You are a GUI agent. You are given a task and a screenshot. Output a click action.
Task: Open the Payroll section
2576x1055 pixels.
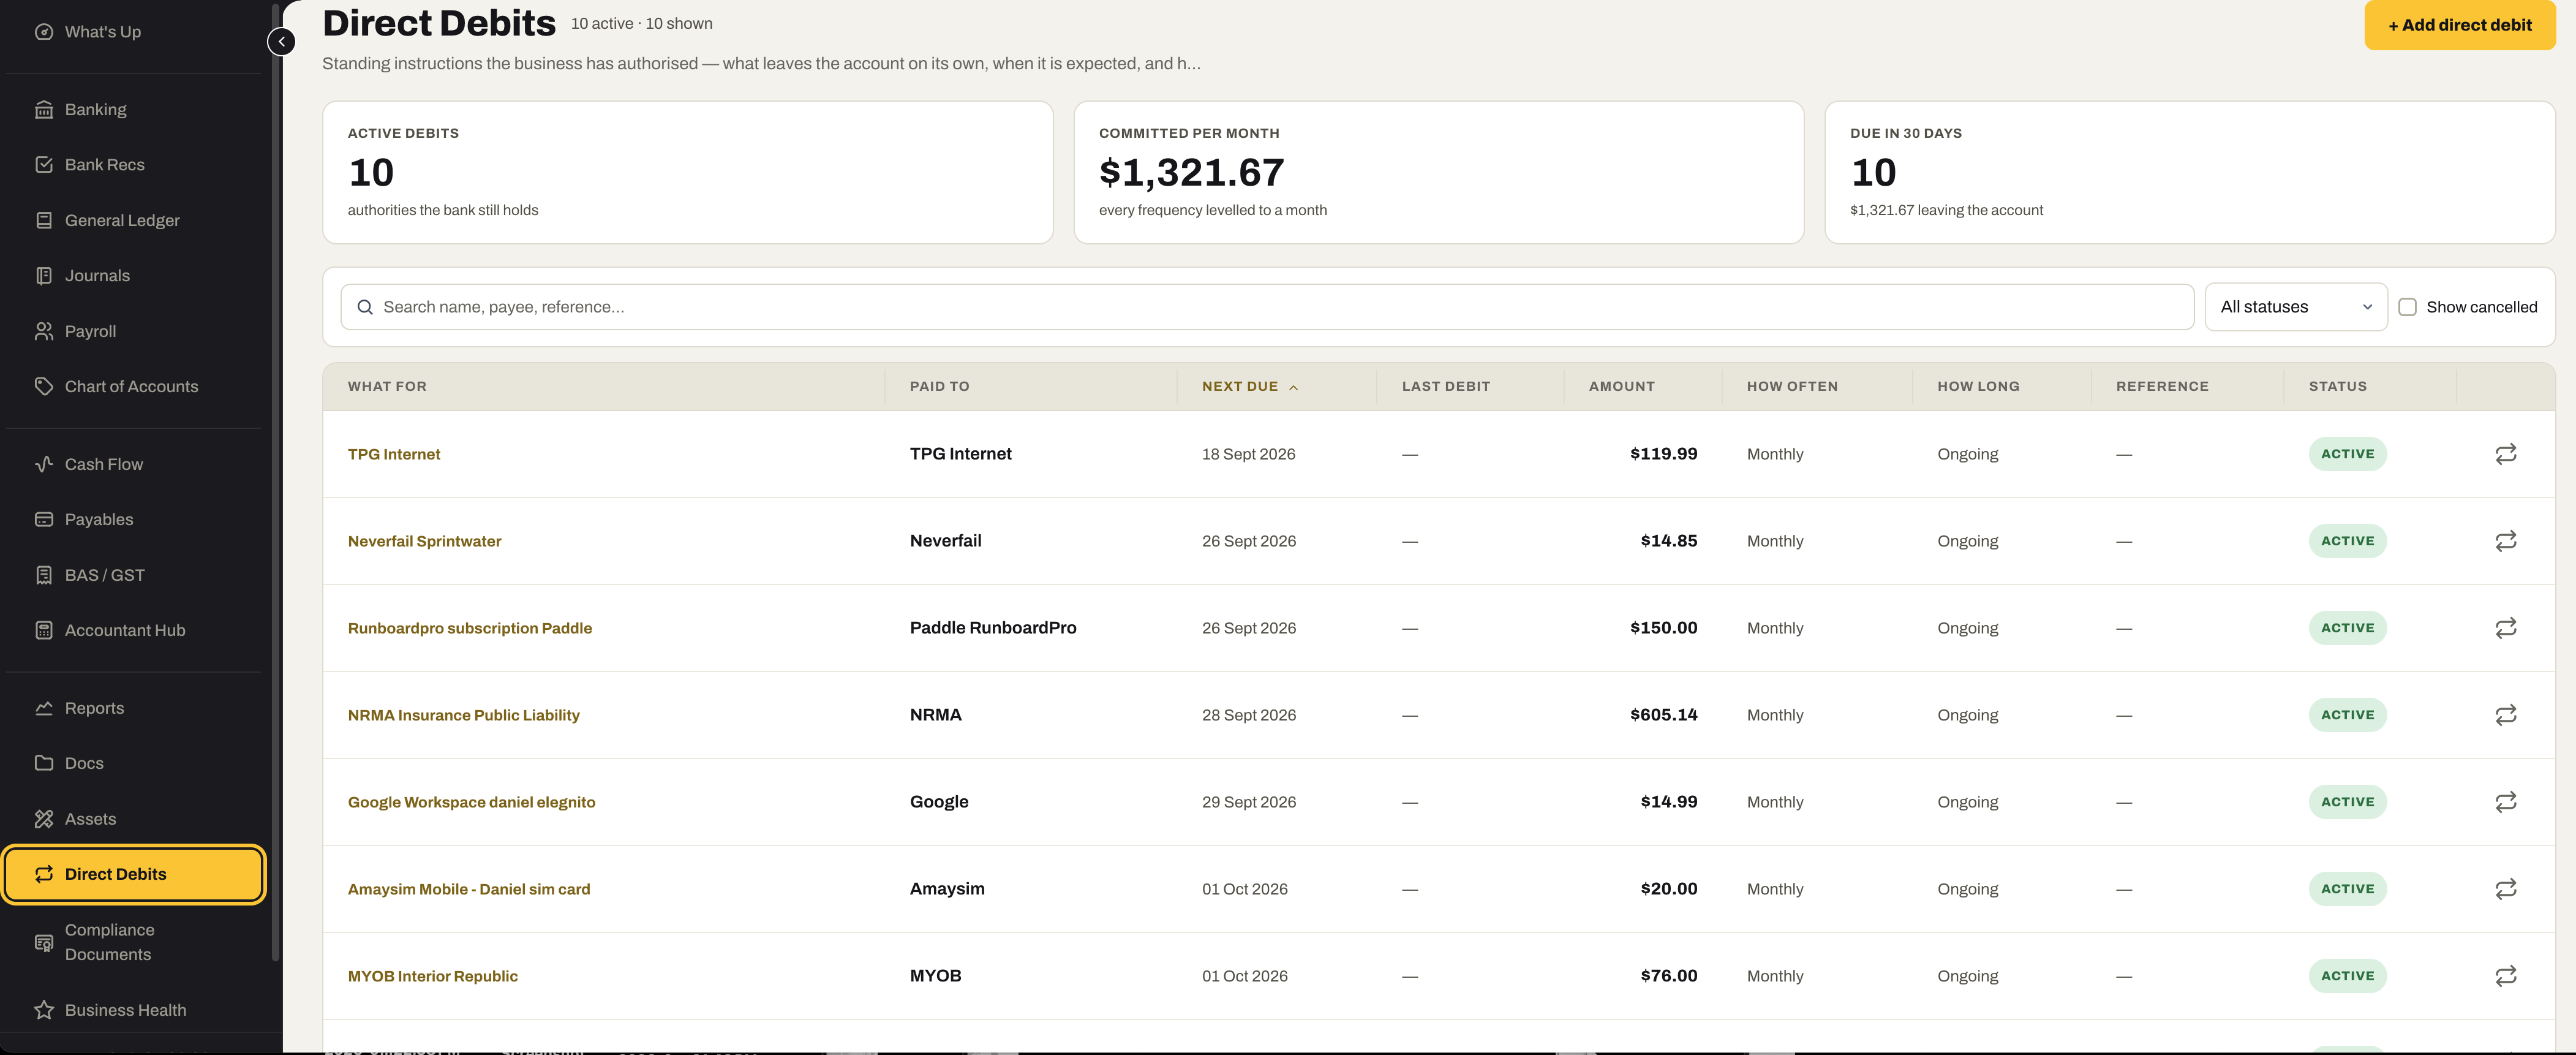tap(133, 331)
